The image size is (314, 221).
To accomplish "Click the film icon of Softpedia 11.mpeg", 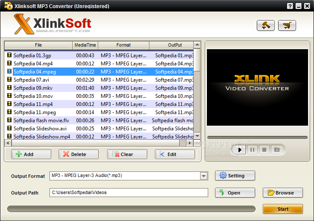I will (9, 112).
